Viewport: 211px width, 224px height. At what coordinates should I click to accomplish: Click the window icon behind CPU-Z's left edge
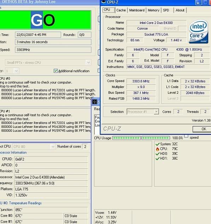coord(95,102)
